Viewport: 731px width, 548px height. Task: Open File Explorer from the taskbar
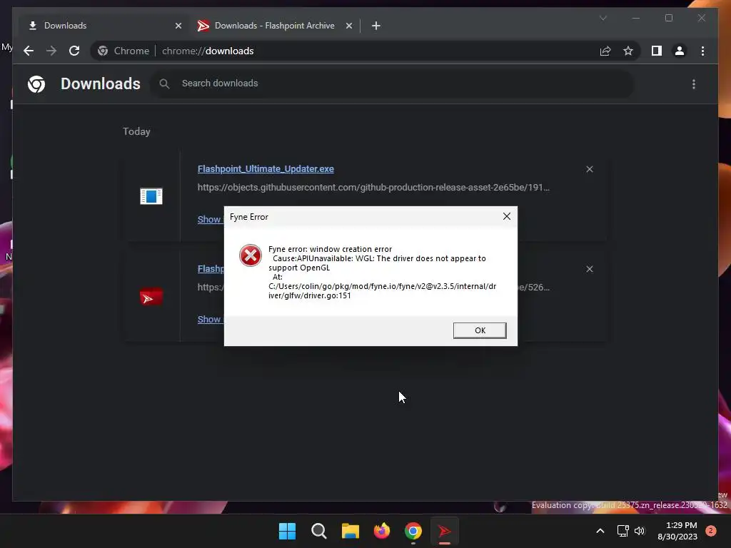click(350, 531)
